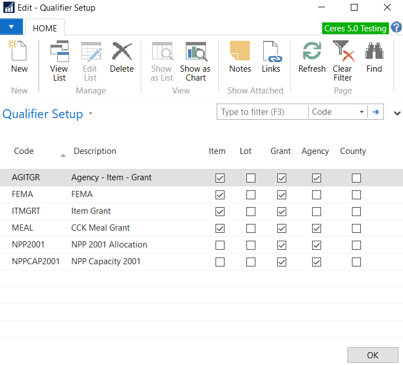
Task: Open the Code filter field dropdown
Action: click(x=361, y=112)
